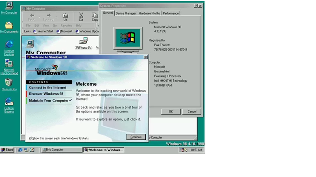The width and height of the screenshot is (316, 177).
Task: Click the 128.0MB RAM text
Action: pos(163,85)
